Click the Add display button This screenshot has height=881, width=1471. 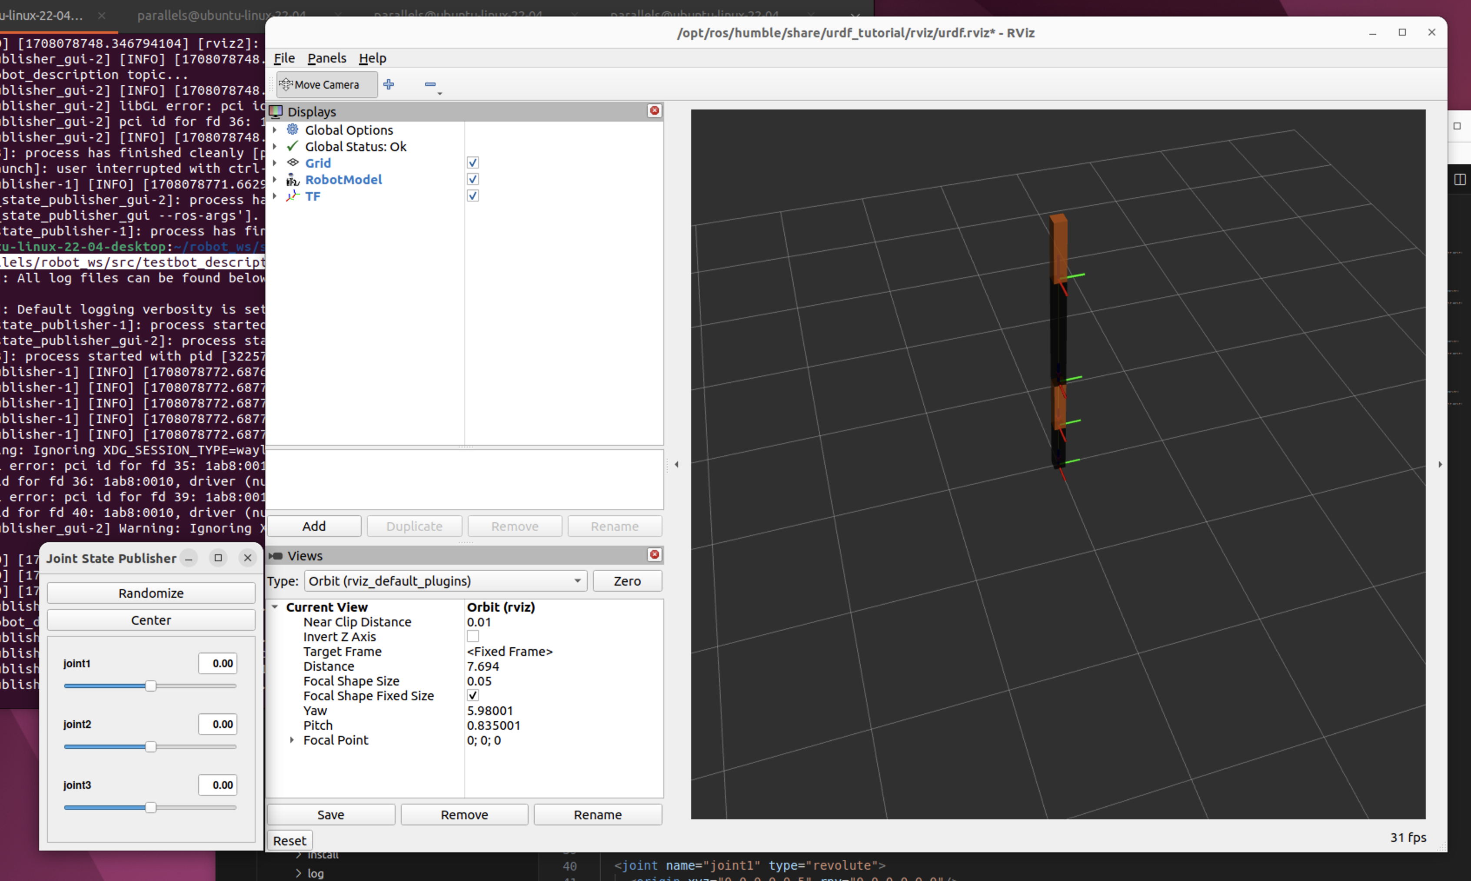pos(313,526)
